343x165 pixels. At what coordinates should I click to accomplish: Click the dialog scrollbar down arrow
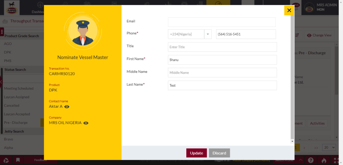[x=292, y=141]
